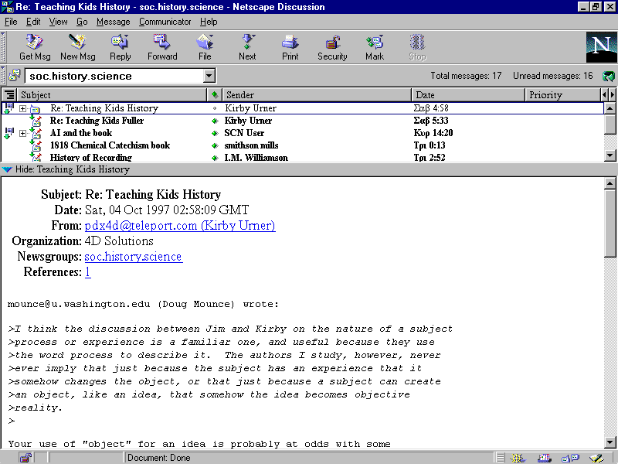The height and width of the screenshot is (464, 618).
Task: Click thread icon for AI and the book
Action: pos(8,133)
